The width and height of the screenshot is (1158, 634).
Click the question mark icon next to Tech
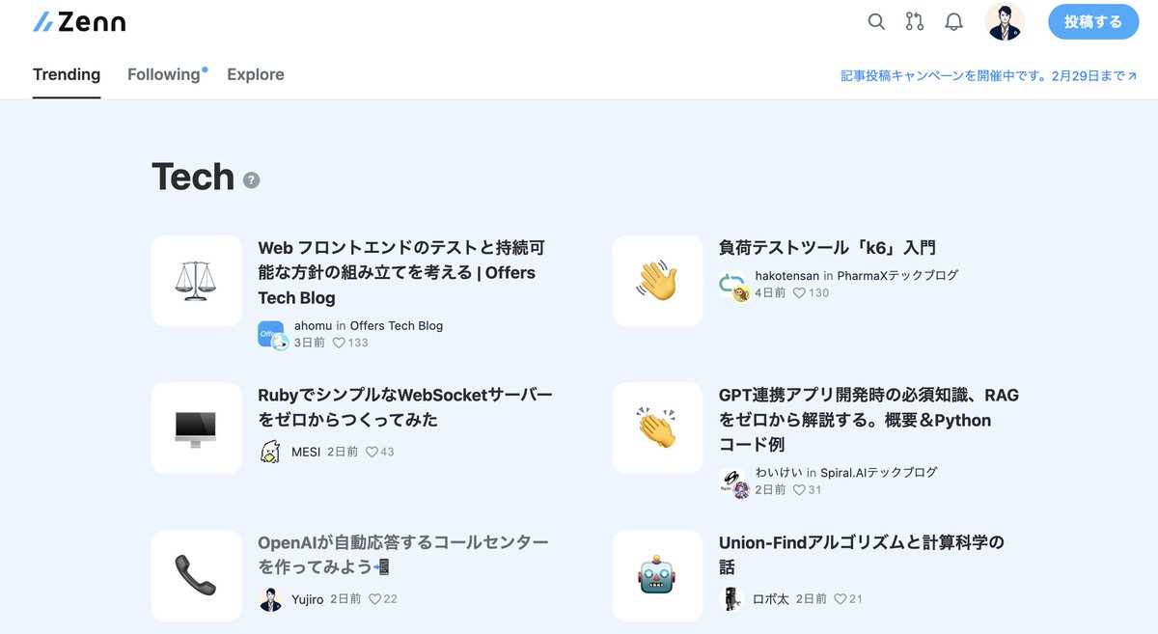coord(251,180)
